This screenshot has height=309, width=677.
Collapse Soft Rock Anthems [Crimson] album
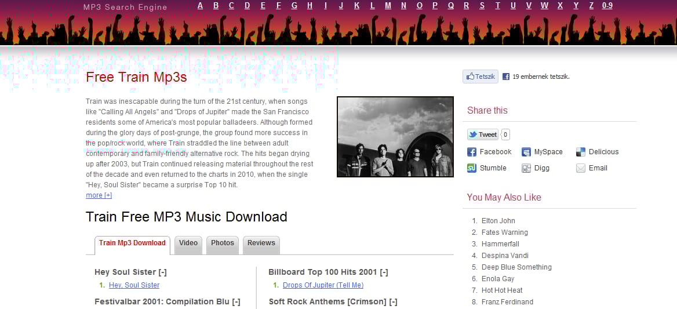click(393, 301)
